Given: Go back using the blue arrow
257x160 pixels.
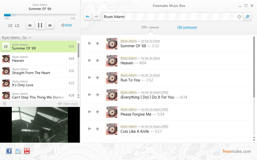Looking at the screenshot, I should coord(87,17).
